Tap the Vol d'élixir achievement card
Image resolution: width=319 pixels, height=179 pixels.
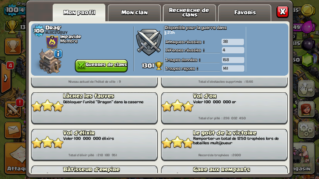coord(95,145)
